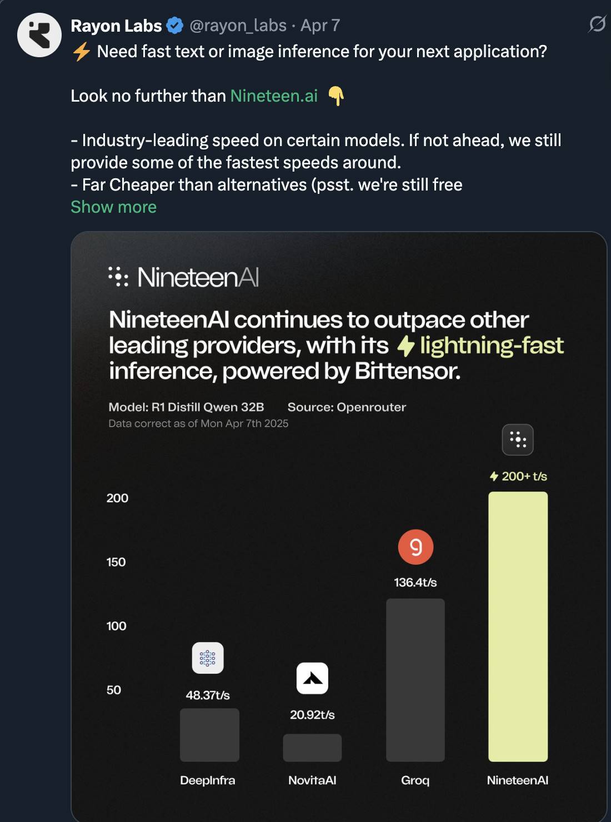Viewport: 611px width, 822px height.
Task: Open the Nineteen.ai link
Action: point(274,96)
